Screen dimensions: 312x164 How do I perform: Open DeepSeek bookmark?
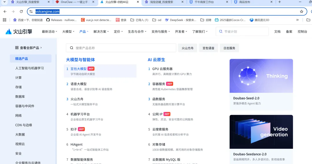tap(181, 20)
